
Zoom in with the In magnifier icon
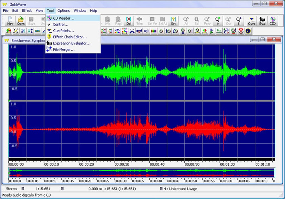[218, 21]
